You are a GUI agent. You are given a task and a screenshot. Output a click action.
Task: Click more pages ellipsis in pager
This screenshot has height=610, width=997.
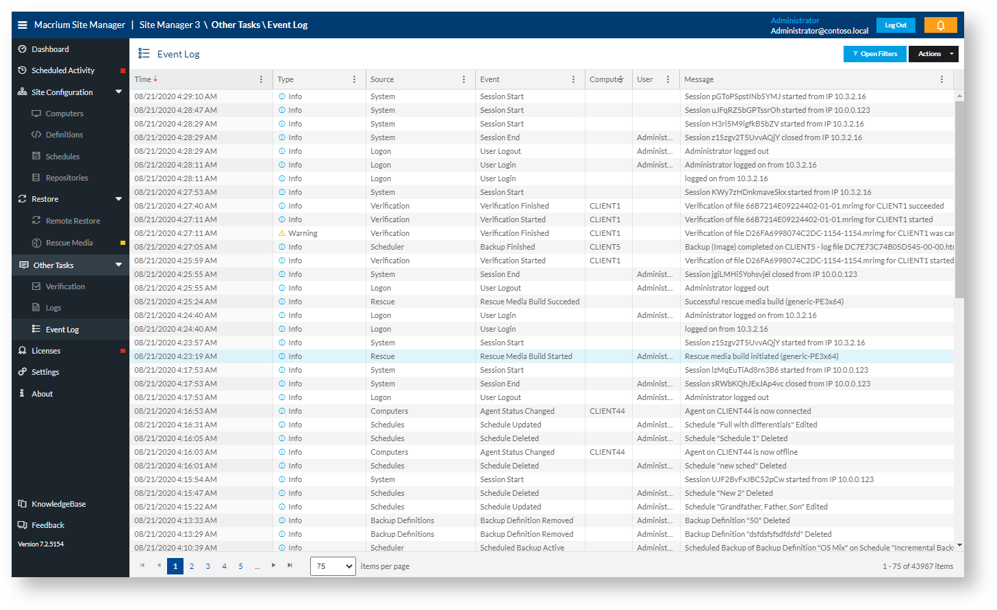point(257,566)
